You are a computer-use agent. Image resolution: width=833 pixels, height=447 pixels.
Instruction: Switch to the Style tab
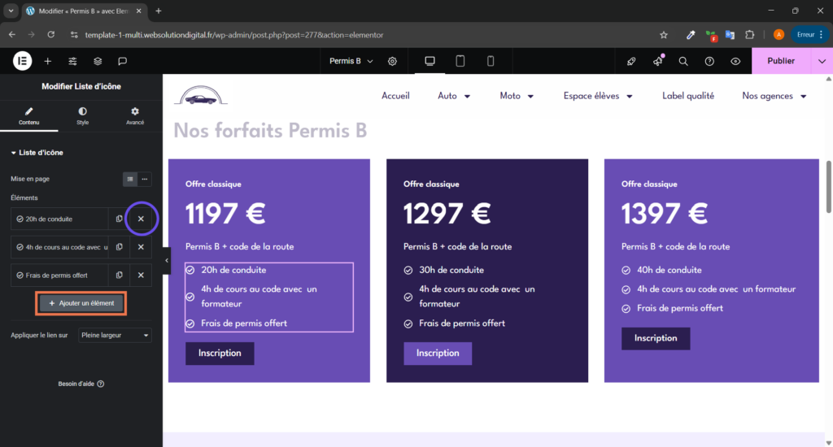pos(82,115)
